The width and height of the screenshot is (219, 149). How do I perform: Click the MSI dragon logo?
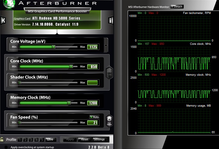point(9,4)
